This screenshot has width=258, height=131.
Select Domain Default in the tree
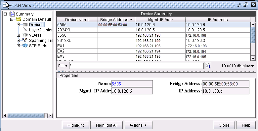click(37, 19)
